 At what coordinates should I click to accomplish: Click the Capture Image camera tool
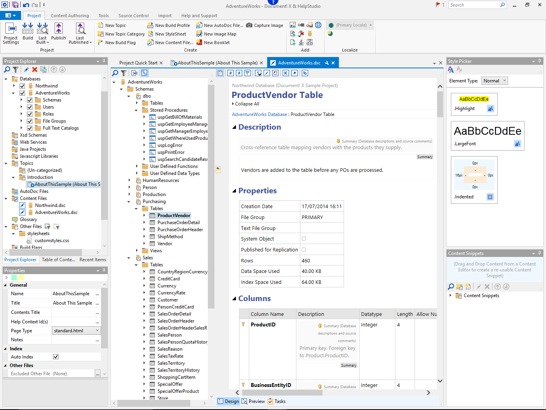(265, 25)
